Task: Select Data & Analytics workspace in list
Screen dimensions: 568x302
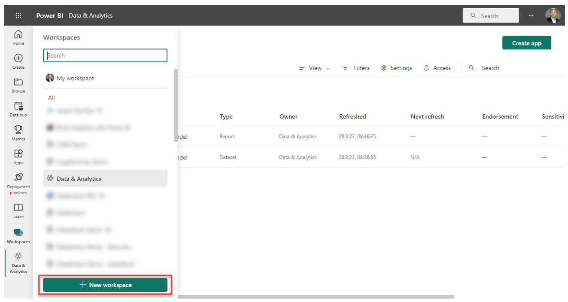Action: coord(105,179)
